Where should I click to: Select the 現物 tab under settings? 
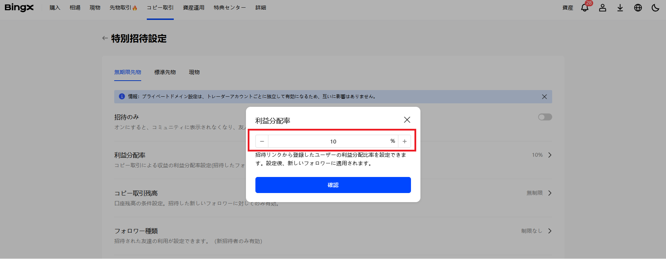[x=194, y=72]
